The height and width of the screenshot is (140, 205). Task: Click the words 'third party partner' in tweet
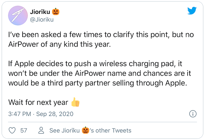pyautogui.click(x=79, y=83)
